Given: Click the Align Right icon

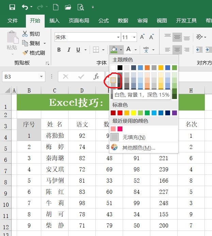Looking at the screenshot, I should coord(187,50).
